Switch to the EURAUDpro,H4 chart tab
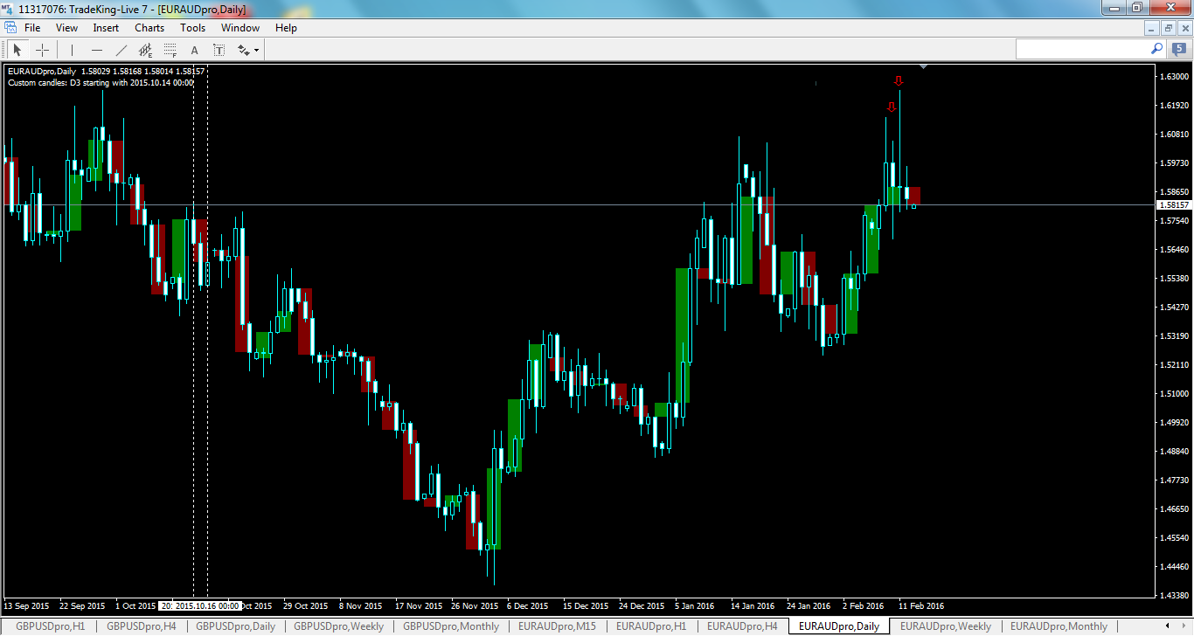Image resolution: width=1194 pixels, height=636 pixels. click(x=742, y=626)
